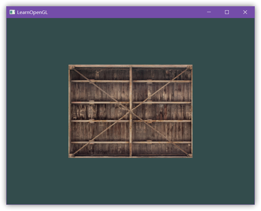Screen dimensions: 261x211
Task: Click the LearnOpenGL application icon in title bar
Action: [12, 12]
